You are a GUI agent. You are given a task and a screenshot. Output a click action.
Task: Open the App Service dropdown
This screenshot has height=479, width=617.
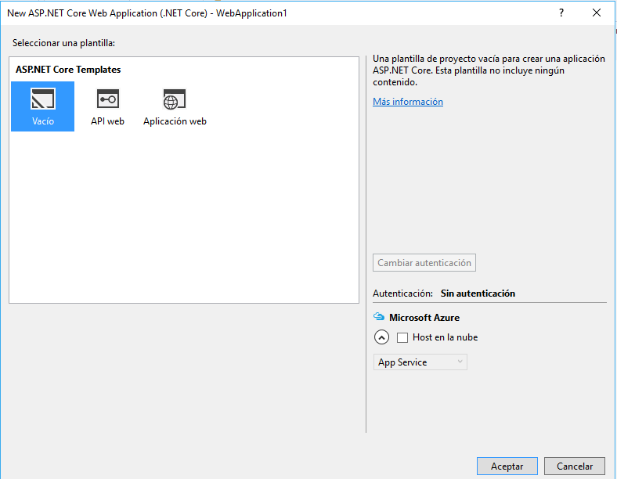[420, 362]
